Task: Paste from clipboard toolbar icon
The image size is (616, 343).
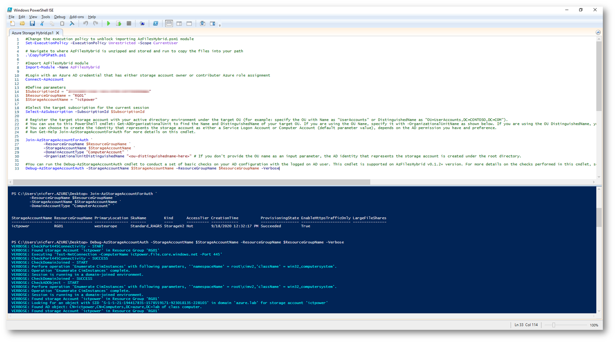Action: [62, 24]
